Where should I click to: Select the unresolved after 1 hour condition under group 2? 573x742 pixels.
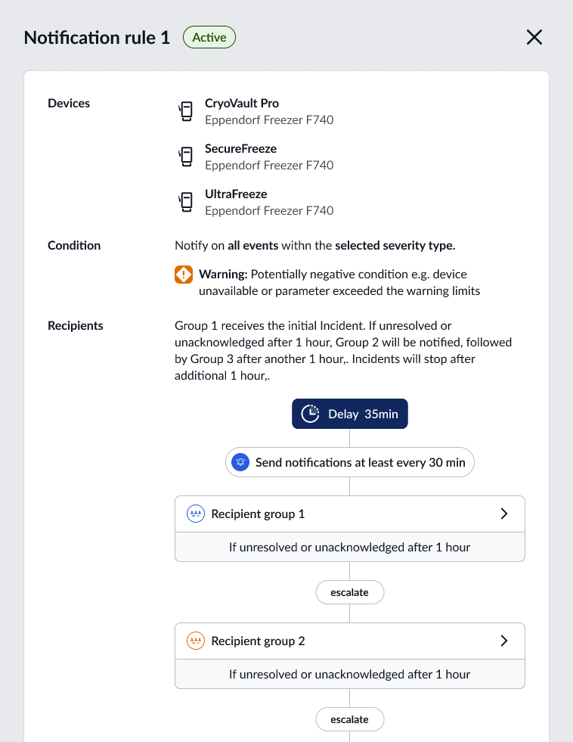(350, 673)
